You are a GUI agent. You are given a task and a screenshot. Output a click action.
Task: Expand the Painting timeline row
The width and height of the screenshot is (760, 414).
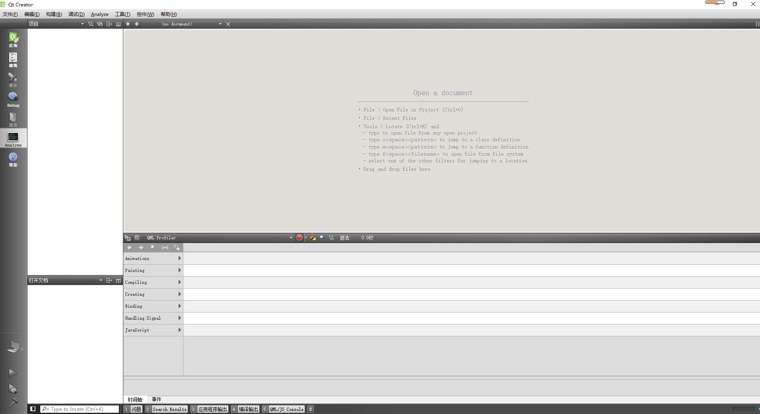point(179,270)
